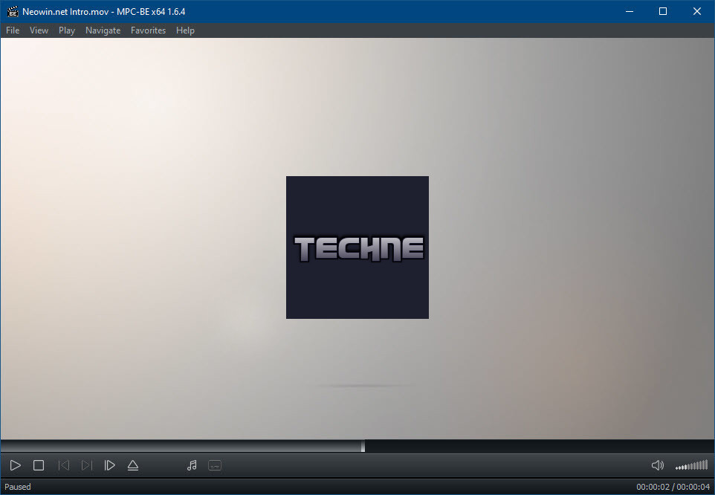Click the Paused status text
This screenshot has width=715, height=495.
[x=18, y=487]
